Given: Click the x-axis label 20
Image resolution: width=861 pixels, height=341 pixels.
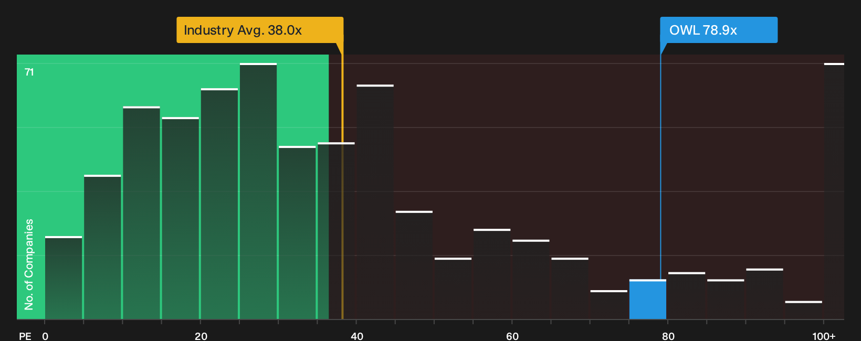Looking at the screenshot, I should point(201,336).
